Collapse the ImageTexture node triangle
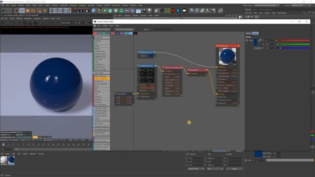Viewport: 315px width, 177px height. pyautogui.click(x=138, y=65)
